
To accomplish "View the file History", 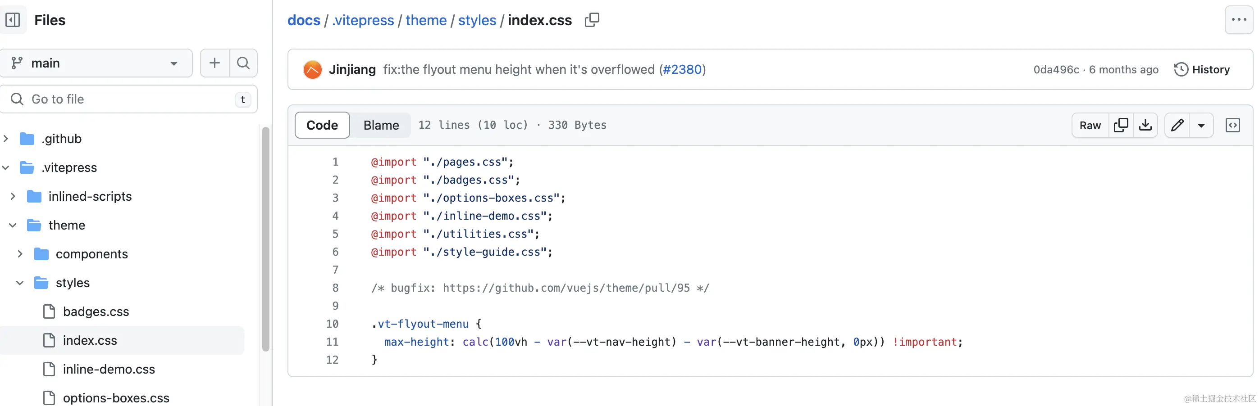I will pyautogui.click(x=1202, y=70).
